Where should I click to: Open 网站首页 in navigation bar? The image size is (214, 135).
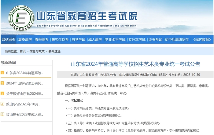pos(9,40)
